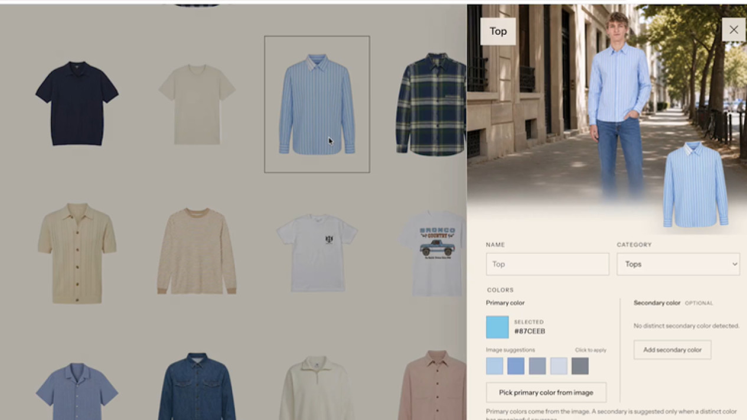Select the cream button-up knit shirt
This screenshot has width=747, height=420.
coord(77,253)
